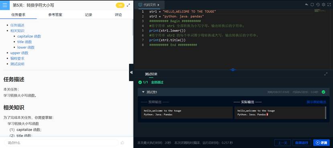Click the str2 assignment code line
The height and width of the screenshot is (148, 333).
[177, 16]
